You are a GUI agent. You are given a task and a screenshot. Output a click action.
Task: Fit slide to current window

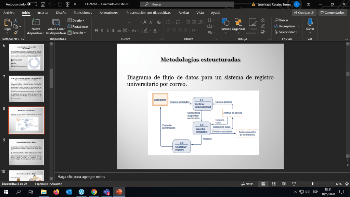coord(346,184)
